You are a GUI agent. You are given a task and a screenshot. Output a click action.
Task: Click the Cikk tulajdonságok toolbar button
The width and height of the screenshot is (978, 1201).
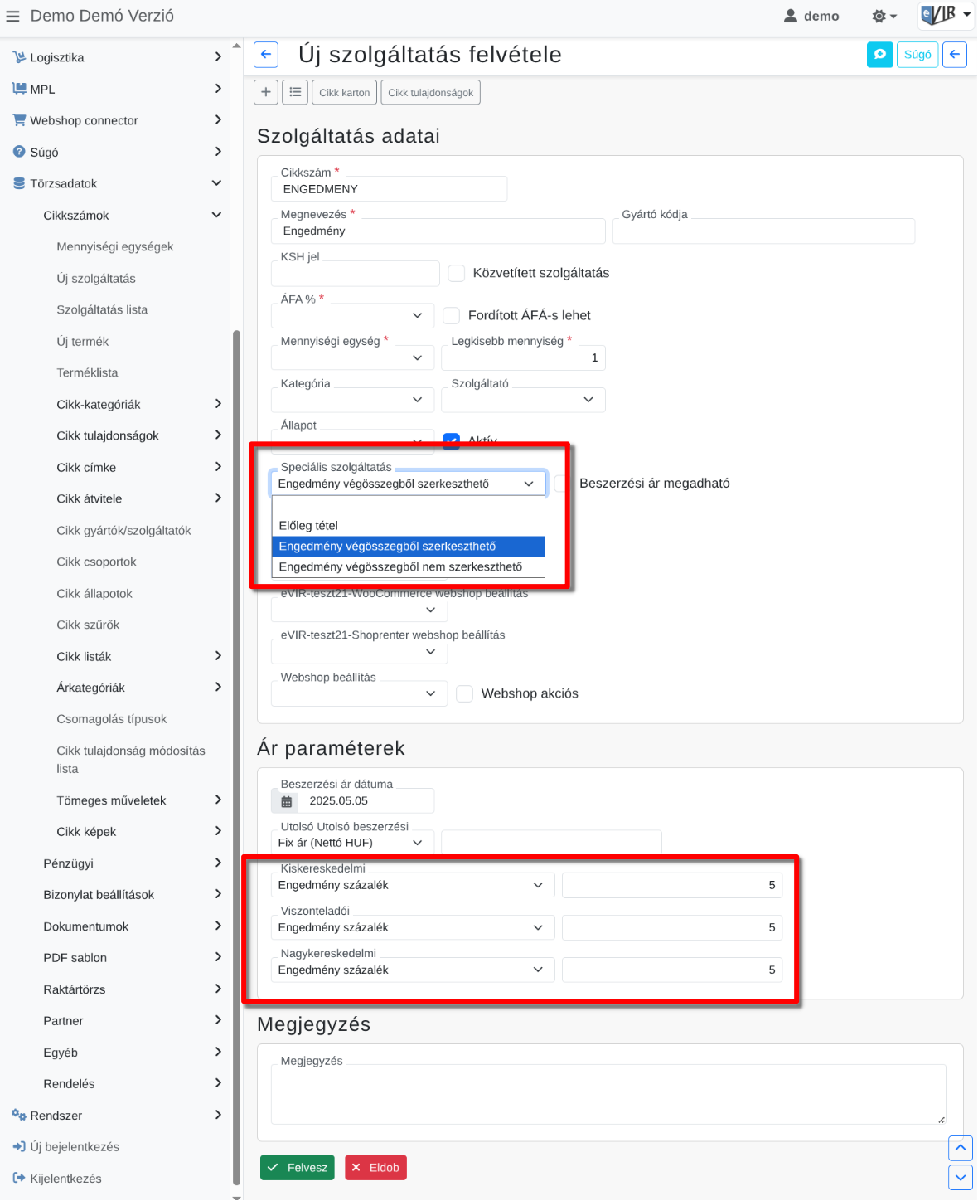coord(430,92)
